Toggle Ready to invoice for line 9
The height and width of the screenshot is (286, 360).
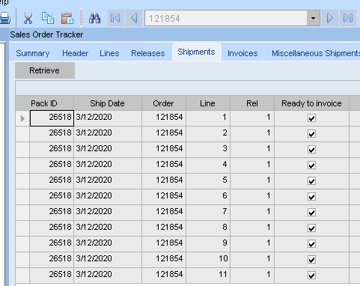(311, 244)
